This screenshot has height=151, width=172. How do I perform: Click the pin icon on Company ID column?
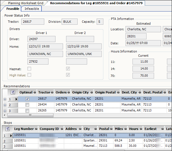coord(61,129)
